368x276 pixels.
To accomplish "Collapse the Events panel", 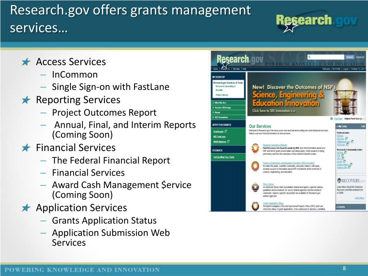I will [x=338, y=207].
